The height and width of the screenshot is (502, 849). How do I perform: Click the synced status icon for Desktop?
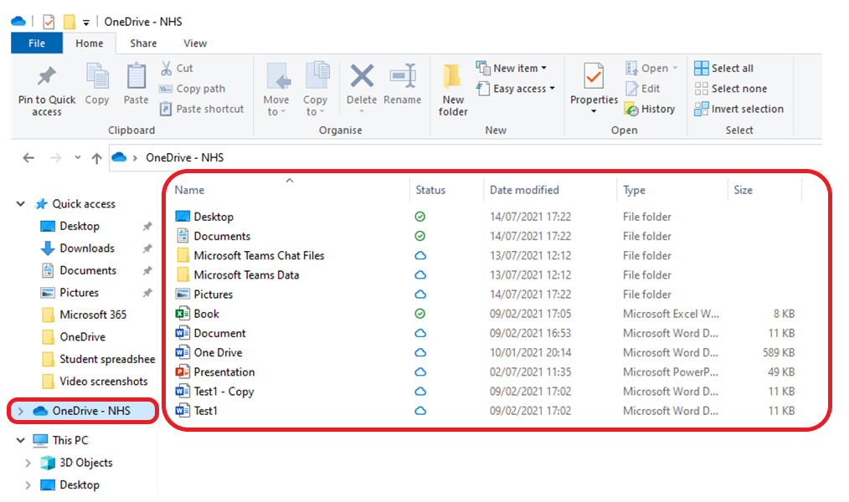[x=419, y=217]
